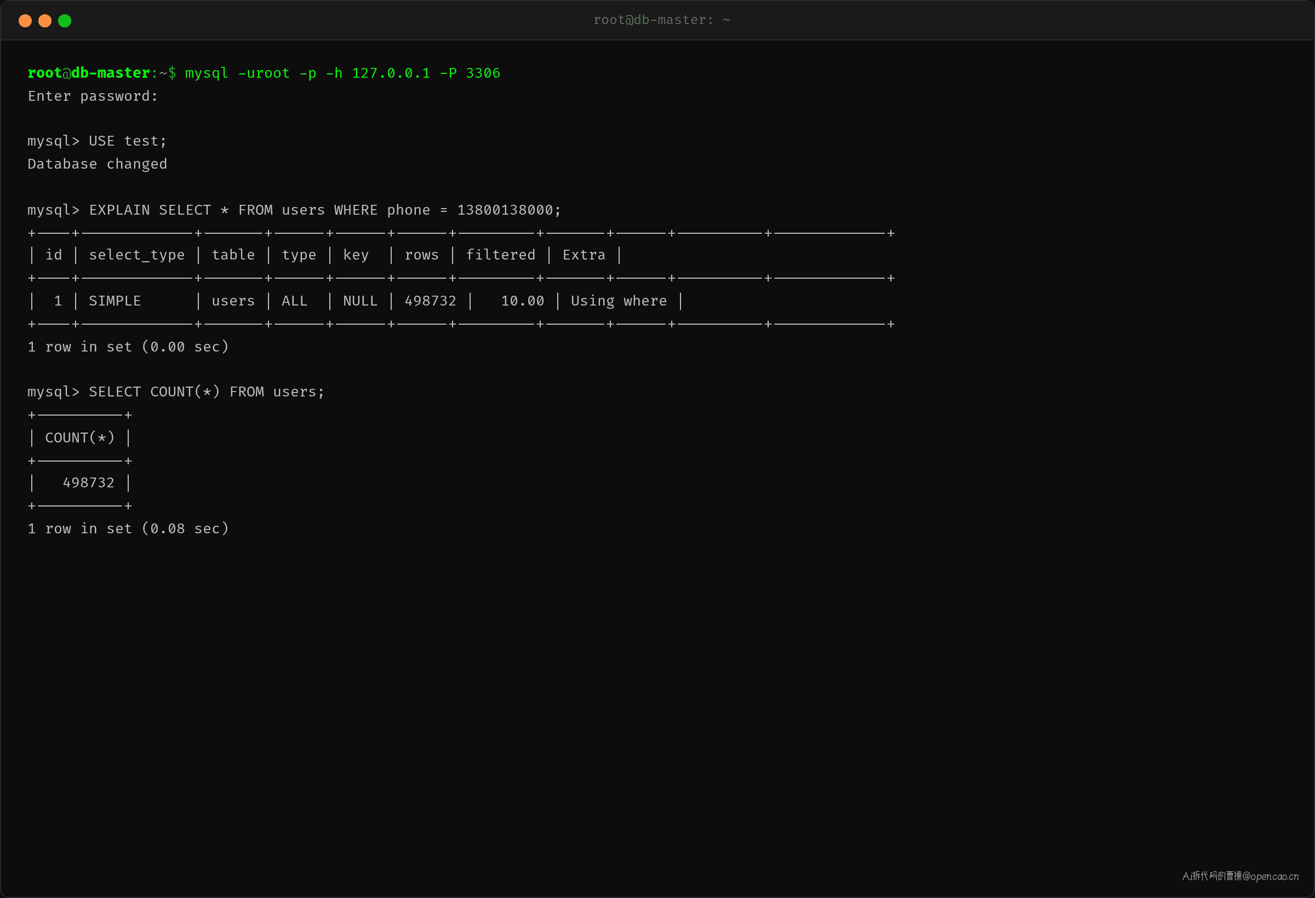
Task: Click the phone number 13800138000 in query
Action: pyautogui.click(x=505, y=210)
